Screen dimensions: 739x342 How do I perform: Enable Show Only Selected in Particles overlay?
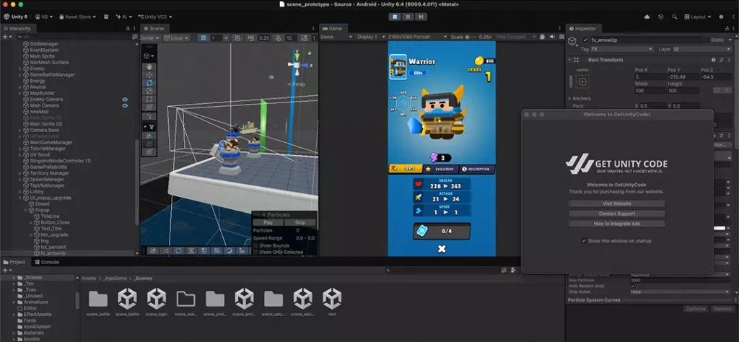(x=256, y=252)
